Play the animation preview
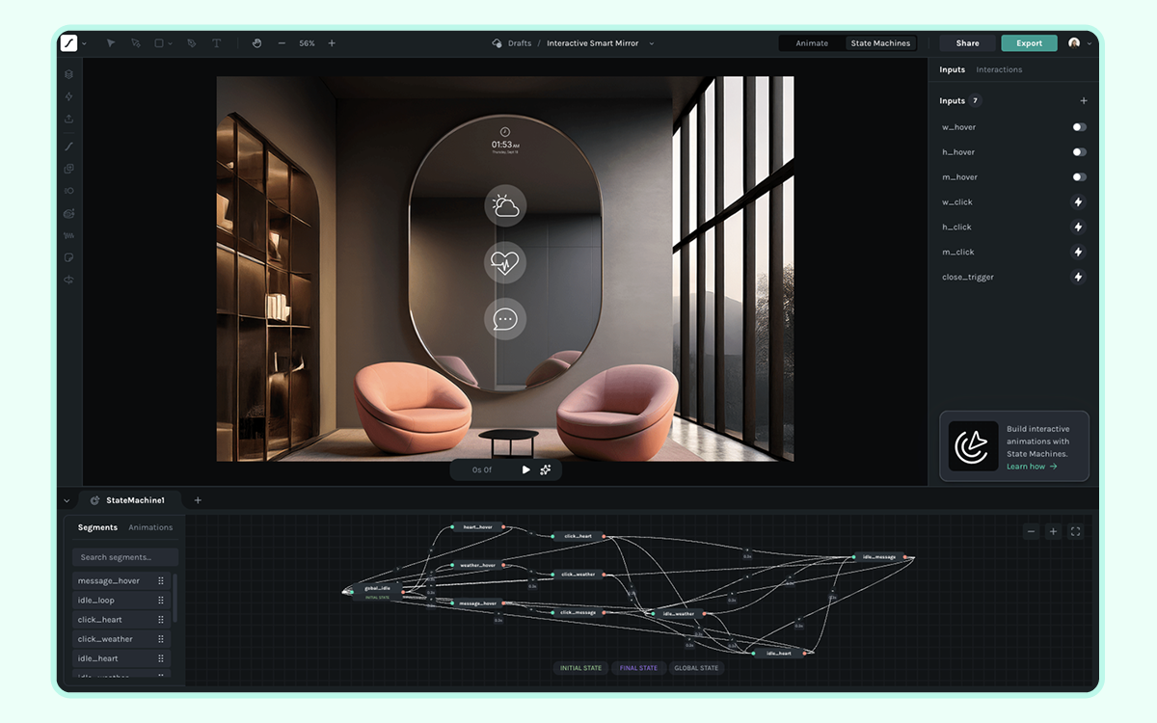The width and height of the screenshot is (1157, 723). tap(525, 470)
